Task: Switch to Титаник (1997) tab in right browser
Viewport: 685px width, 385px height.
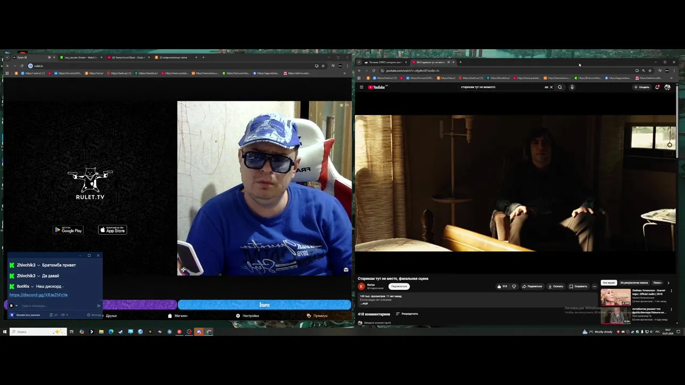Action: (x=385, y=62)
